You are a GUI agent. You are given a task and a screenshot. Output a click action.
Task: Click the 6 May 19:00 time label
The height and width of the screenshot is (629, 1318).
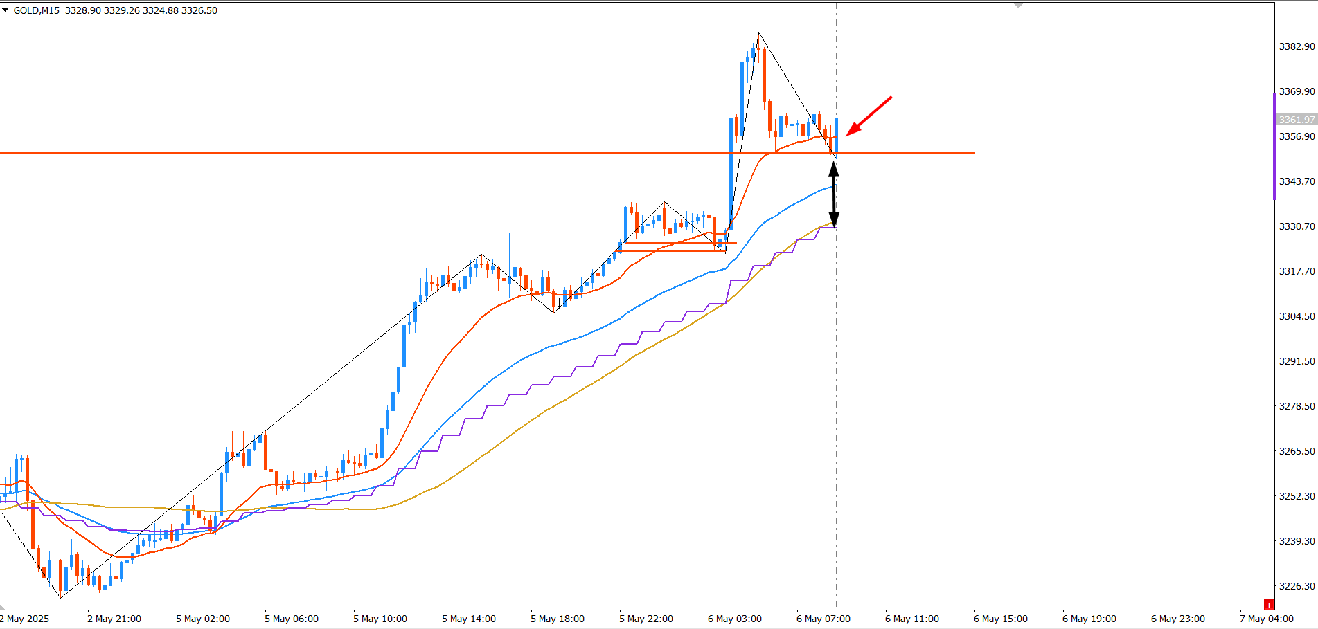[1089, 619]
